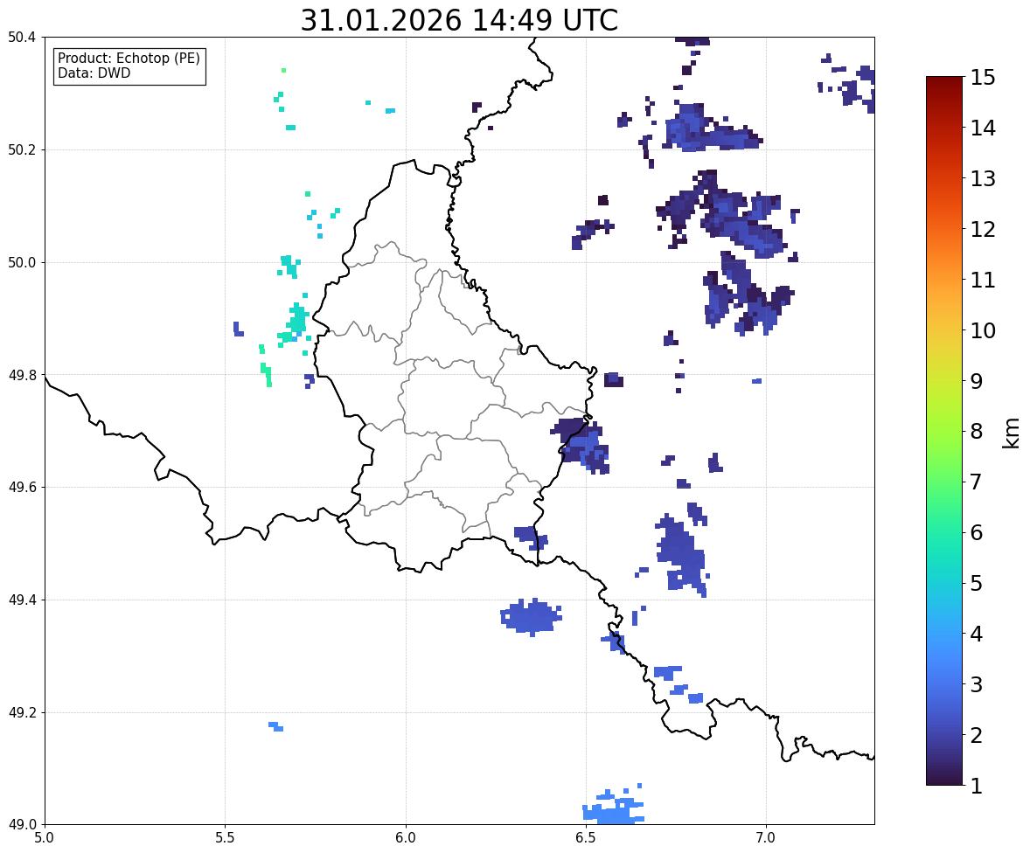This screenshot has width=1030, height=853.
Task: Click the cyan-green echo cluster near 49.9 latitude
Action: point(296,323)
